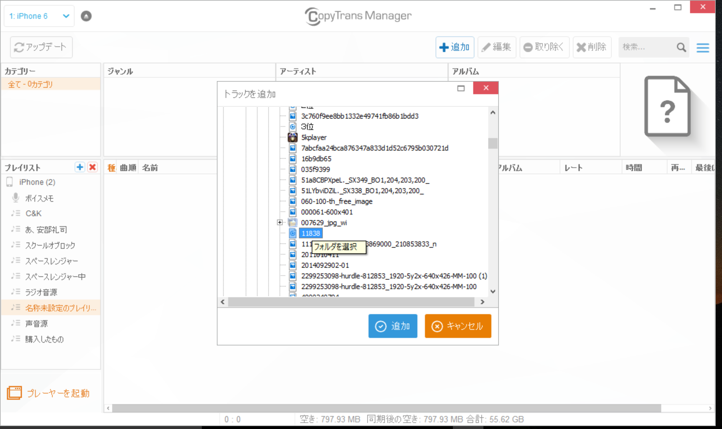Click the 追加 confirm button in dialog
The image size is (722, 429).
click(x=393, y=326)
